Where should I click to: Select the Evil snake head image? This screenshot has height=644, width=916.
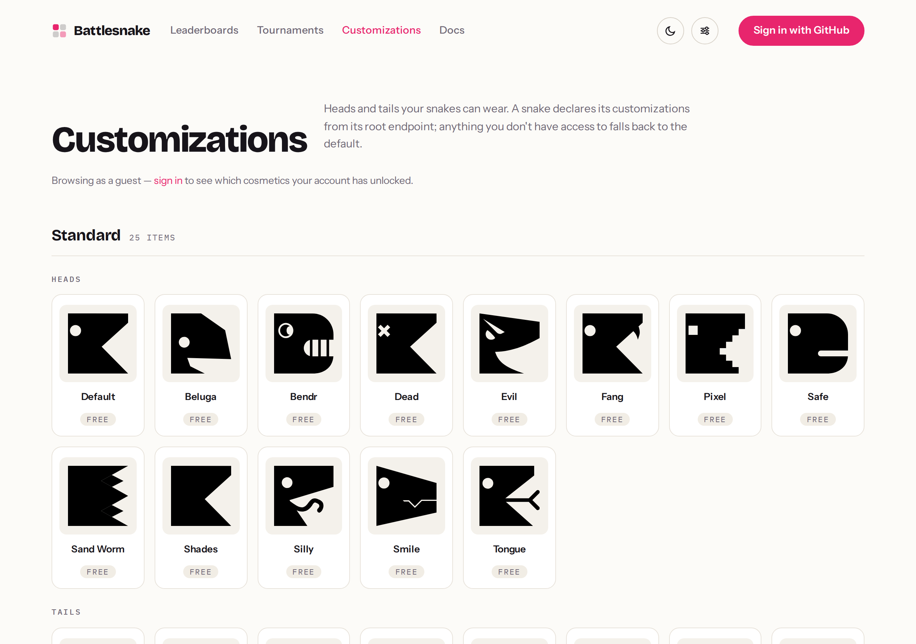pos(509,343)
